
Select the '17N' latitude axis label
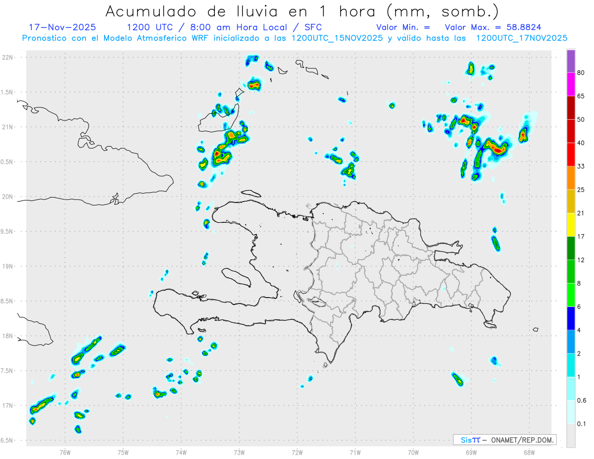tap(8, 406)
